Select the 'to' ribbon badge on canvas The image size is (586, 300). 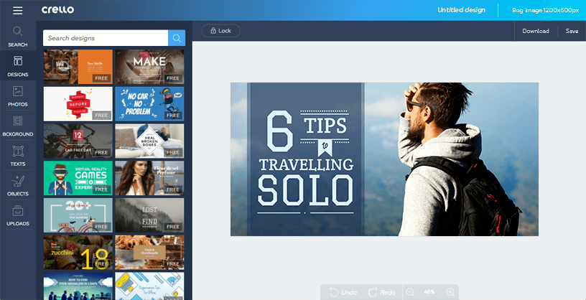[325, 148]
